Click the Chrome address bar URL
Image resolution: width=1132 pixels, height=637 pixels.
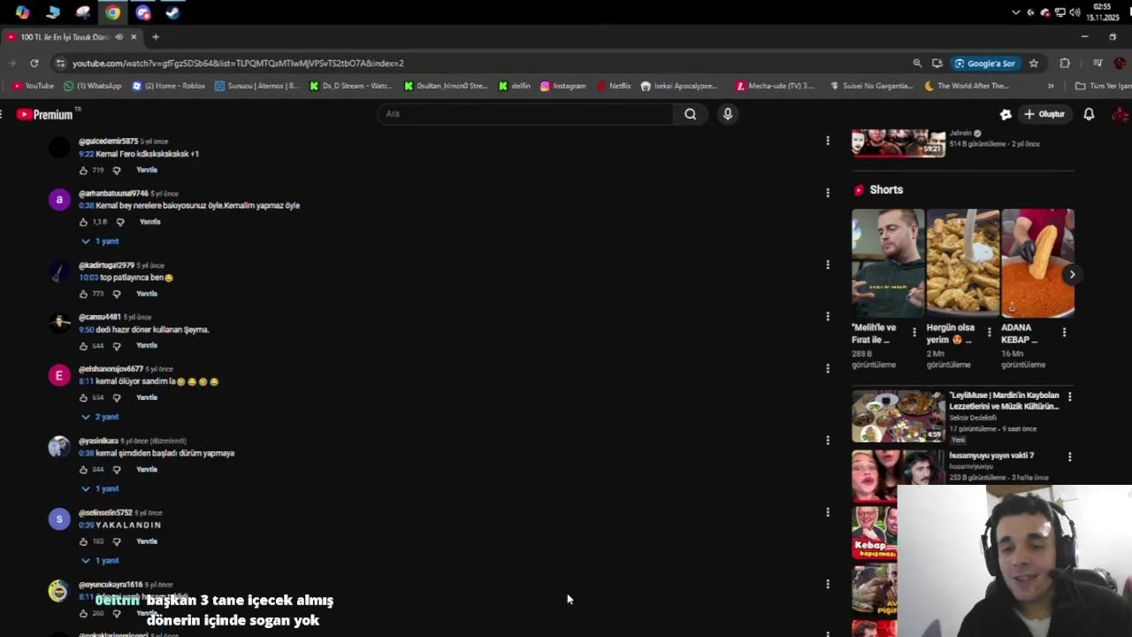tap(238, 64)
